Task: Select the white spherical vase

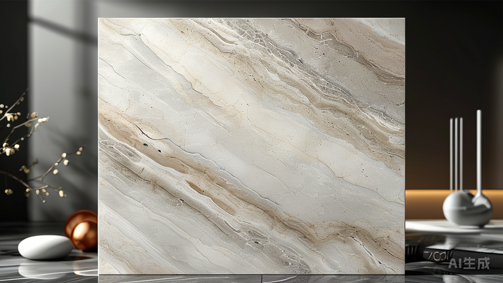Action: (x=467, y=208)
